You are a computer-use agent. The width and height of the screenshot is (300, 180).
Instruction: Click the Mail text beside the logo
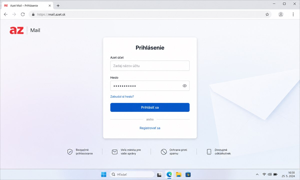[x=35, y=30]
